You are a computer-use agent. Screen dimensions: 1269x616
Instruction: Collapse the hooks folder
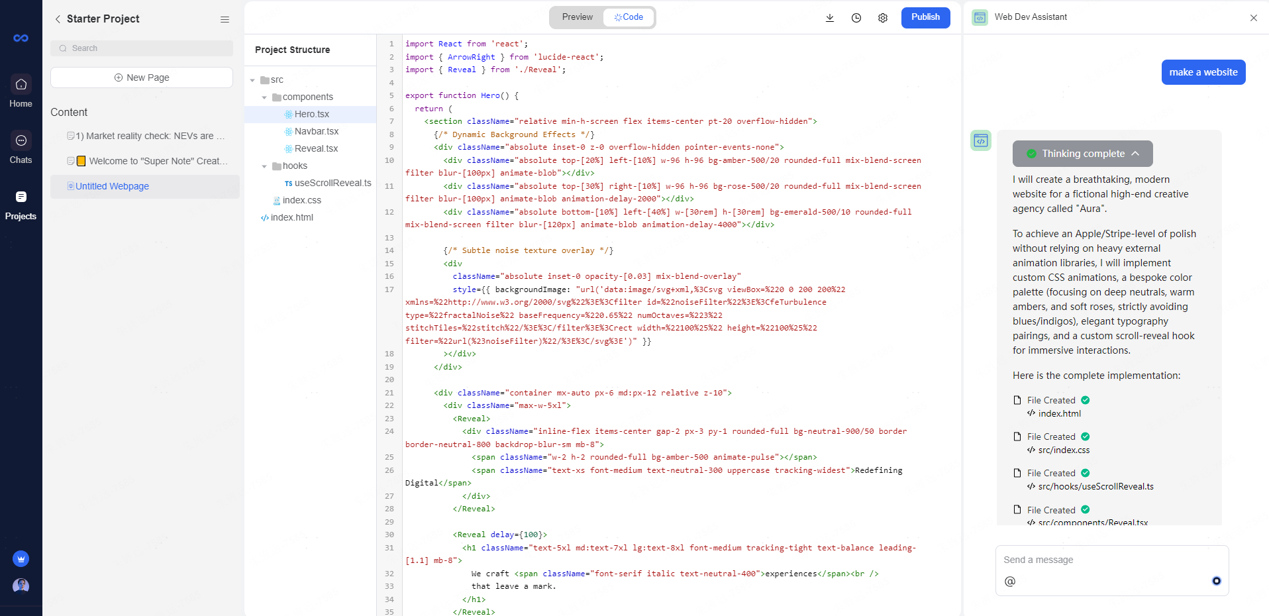point(264,166)
